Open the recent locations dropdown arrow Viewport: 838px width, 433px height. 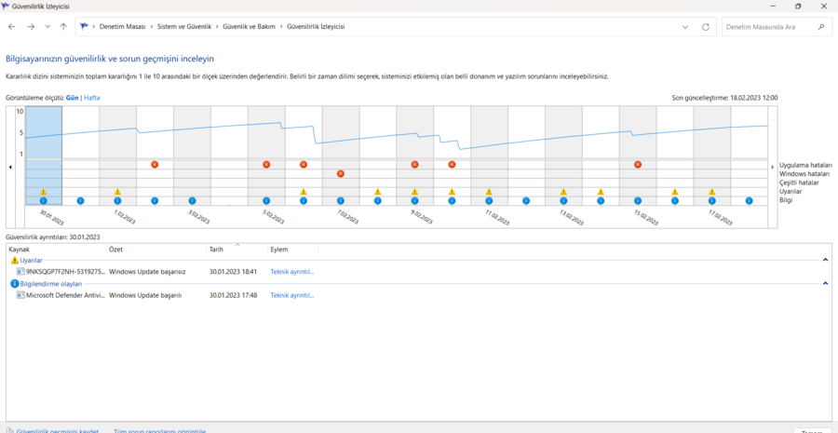[47, 27]
